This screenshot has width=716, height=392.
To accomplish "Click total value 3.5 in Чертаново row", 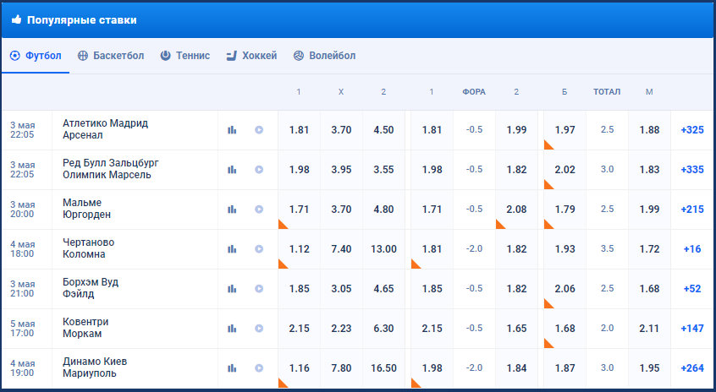I will tap(607, 248).
